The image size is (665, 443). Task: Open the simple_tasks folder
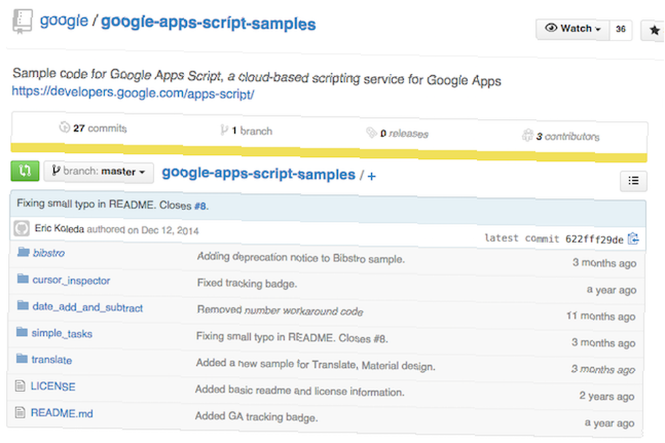[61, 333]
